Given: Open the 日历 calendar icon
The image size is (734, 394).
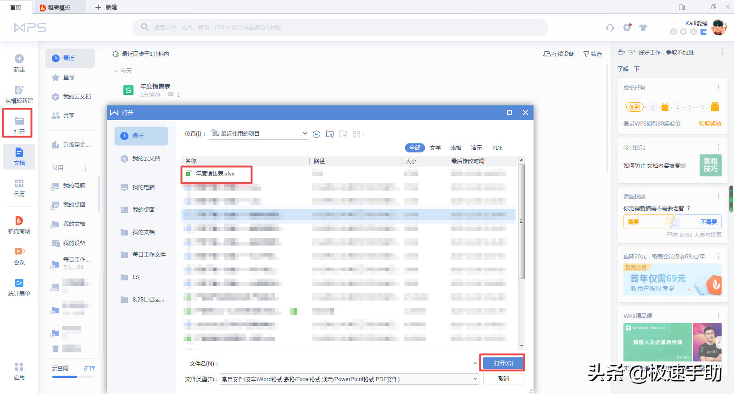Looking at the screenshot, I should (x=19, y=183).
